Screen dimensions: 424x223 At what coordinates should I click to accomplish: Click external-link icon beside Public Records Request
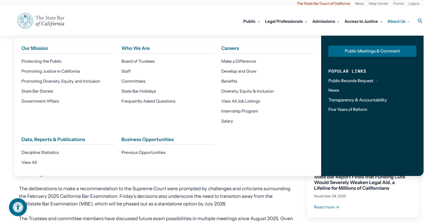click(376, 81)
